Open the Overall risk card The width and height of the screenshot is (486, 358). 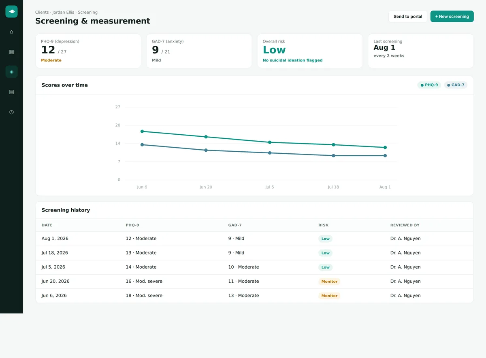click(x=310, y=51)
